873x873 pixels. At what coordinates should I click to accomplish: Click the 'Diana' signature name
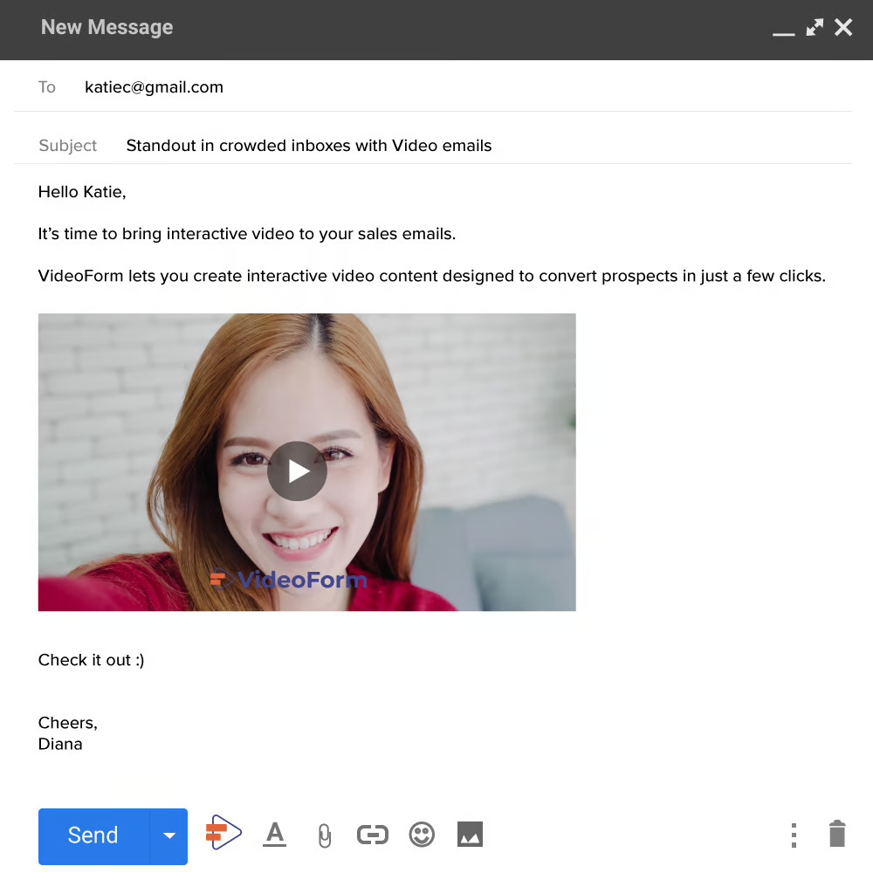60,744
